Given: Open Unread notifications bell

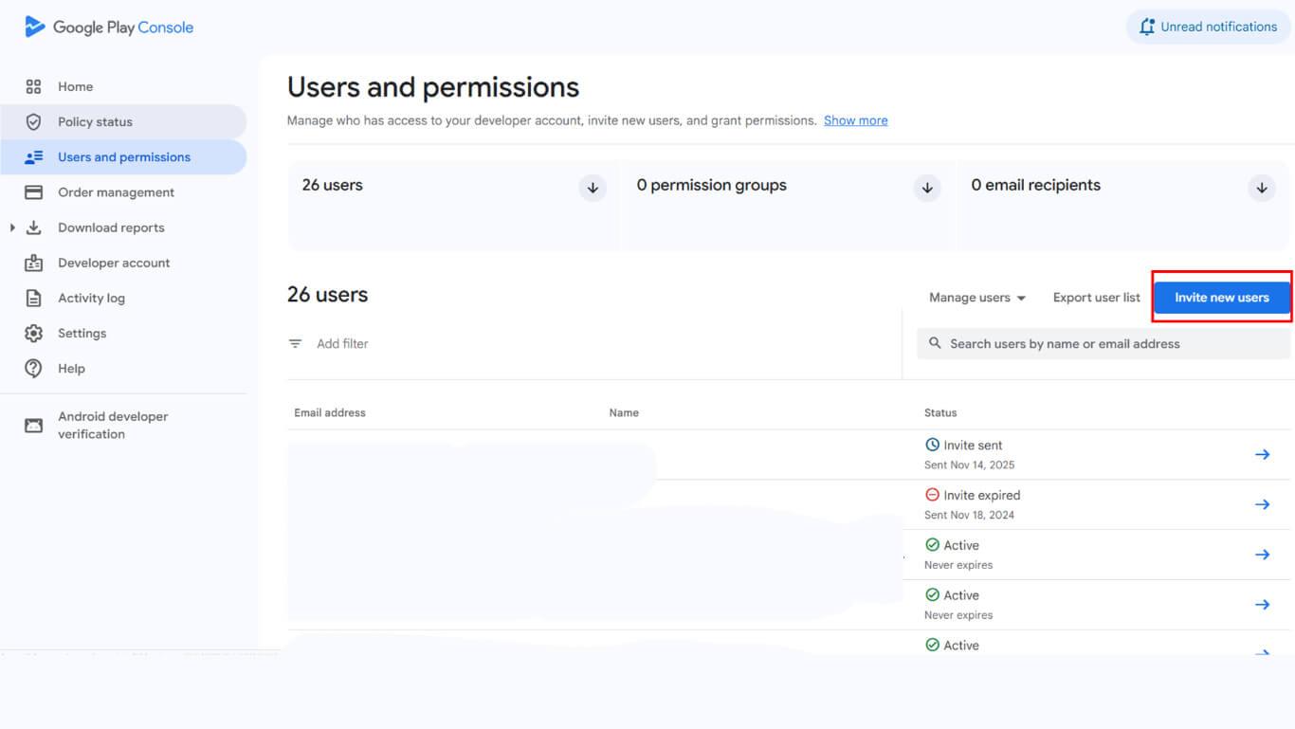Looking at the screenshot, I should click(1147, 27).
